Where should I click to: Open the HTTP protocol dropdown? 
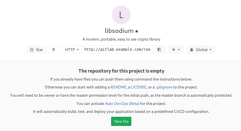[72, 50]
